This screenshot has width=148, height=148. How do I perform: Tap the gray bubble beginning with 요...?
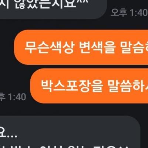tap(70, 132)
